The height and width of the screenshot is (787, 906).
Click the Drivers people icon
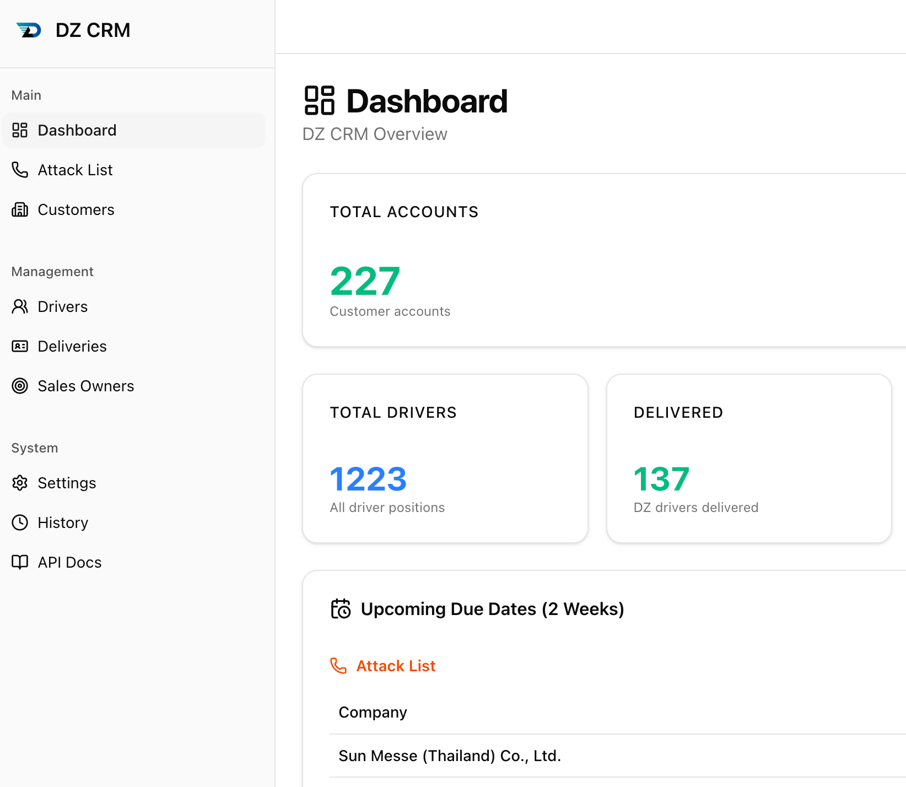tap(20, 306)
